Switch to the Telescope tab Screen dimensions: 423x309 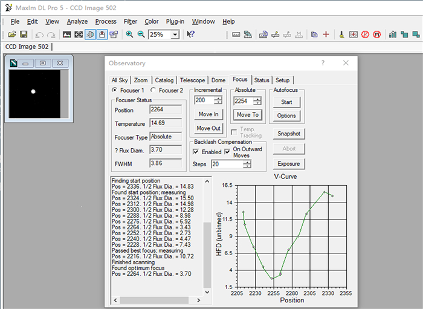click(x=193, y=80)
